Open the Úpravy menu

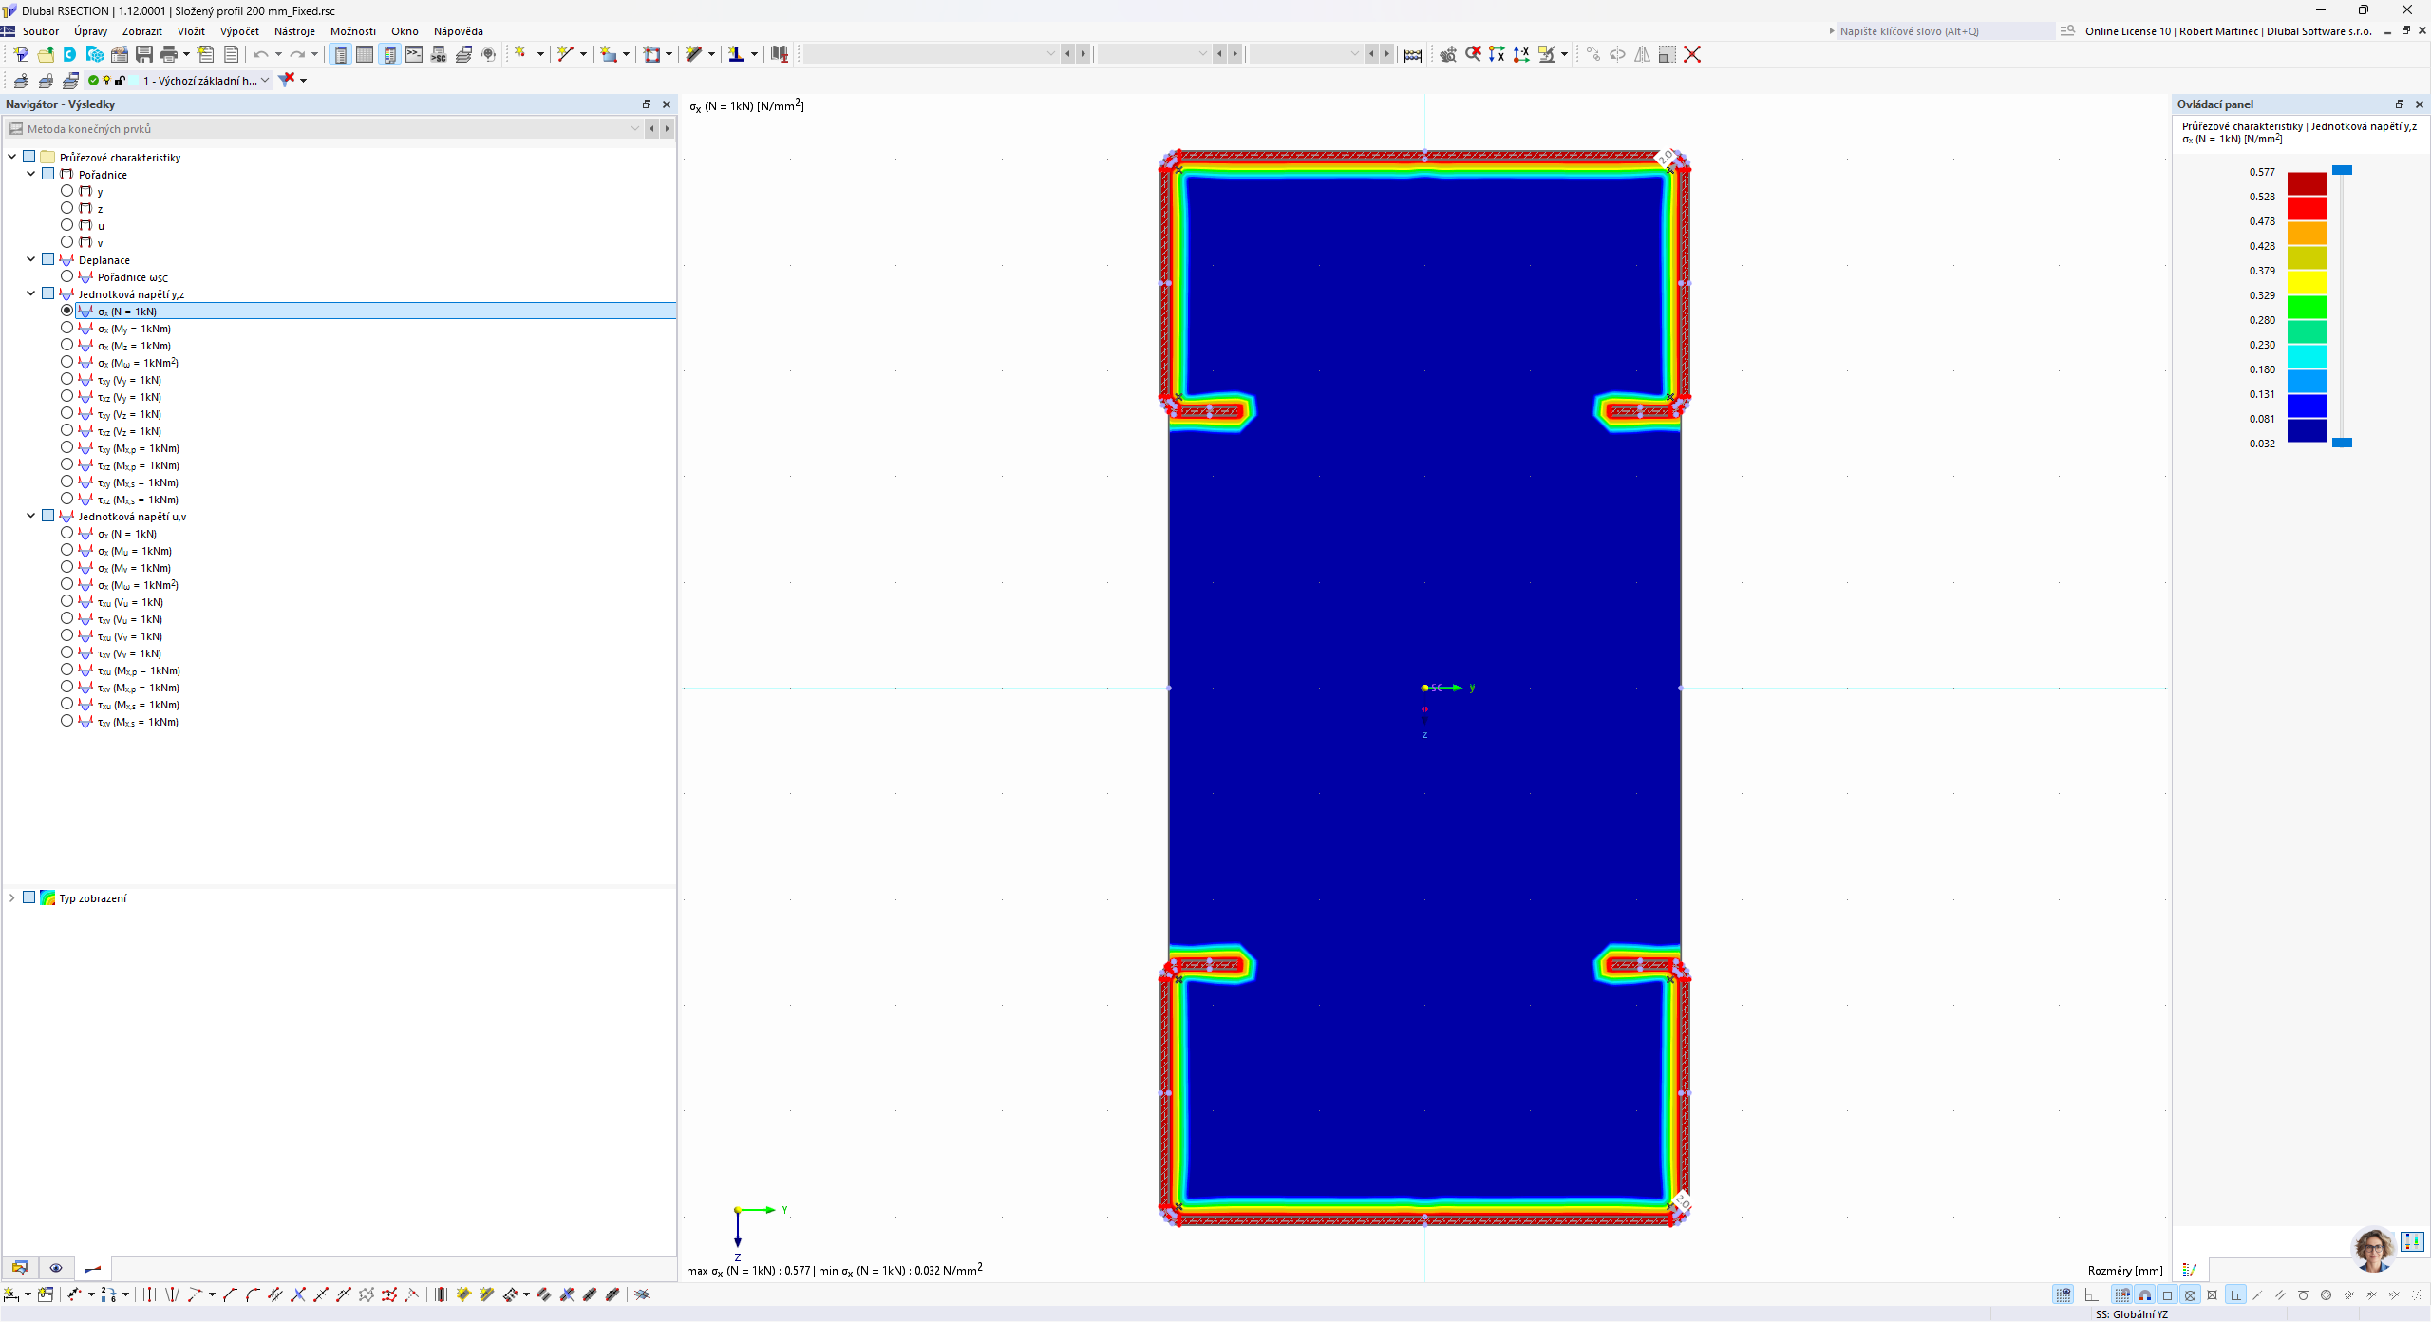click(90, 31)
